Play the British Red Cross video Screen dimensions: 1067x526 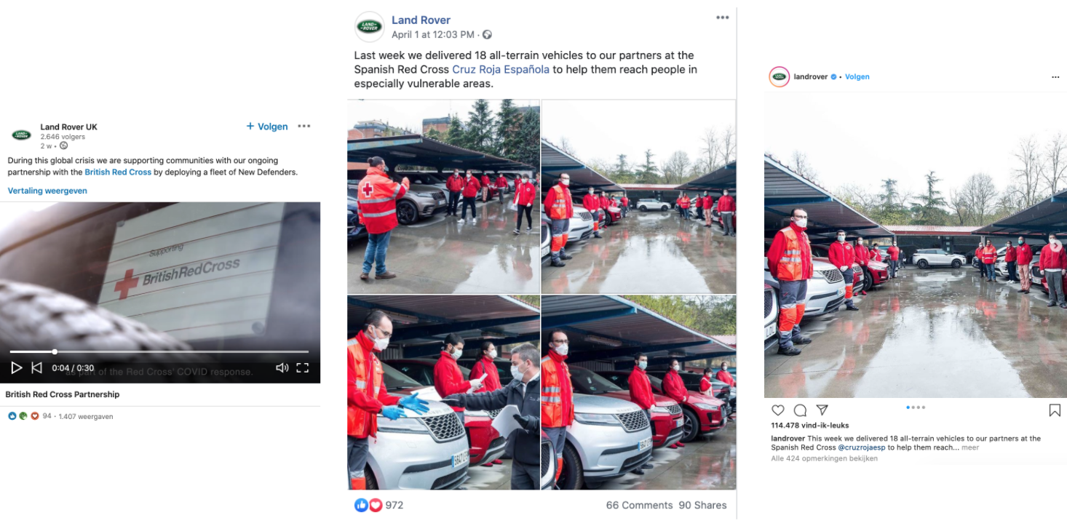click(x=16, y=368)
